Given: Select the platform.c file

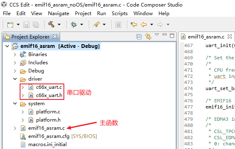Looking at the screenshot, I should pyautogui.click(x=48, y=112).
